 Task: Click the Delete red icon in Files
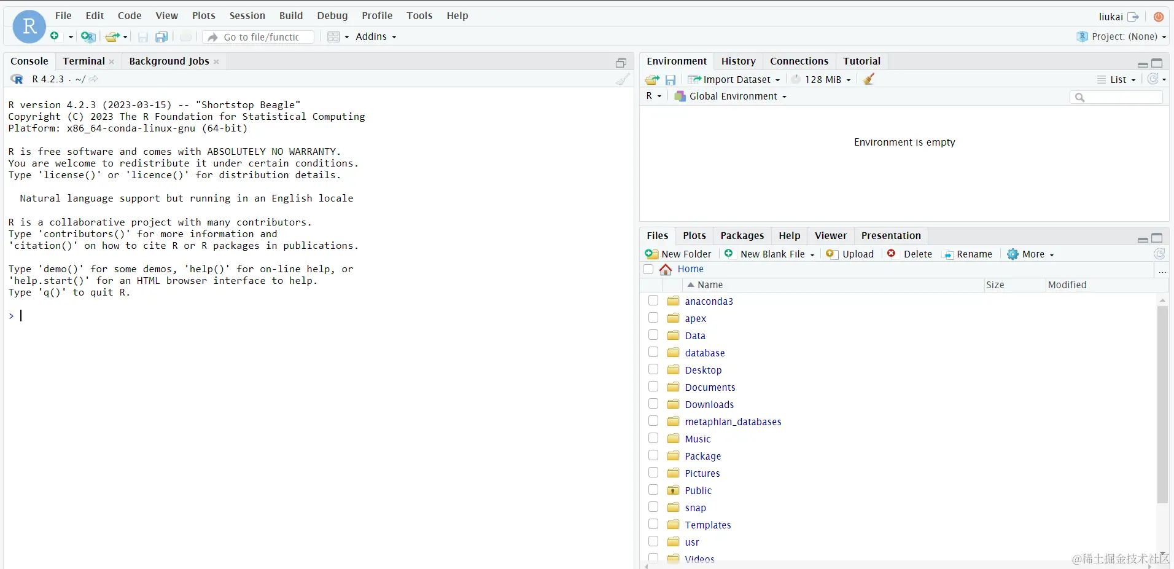892,254
